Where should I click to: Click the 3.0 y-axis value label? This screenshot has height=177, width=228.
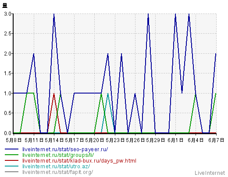pyautogui.click(x=7, y=14)
